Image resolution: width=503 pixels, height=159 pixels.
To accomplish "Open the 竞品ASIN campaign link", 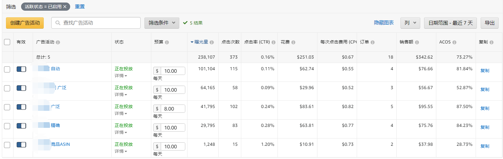I will point(60,144).
